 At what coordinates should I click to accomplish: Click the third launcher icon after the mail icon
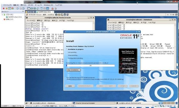pyautogui.click(x=62, y=15)
